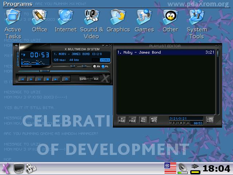Viewport: 233px width, 175px height.
Task: Open the ABC keyboard input icon
Action: [31, 168]
